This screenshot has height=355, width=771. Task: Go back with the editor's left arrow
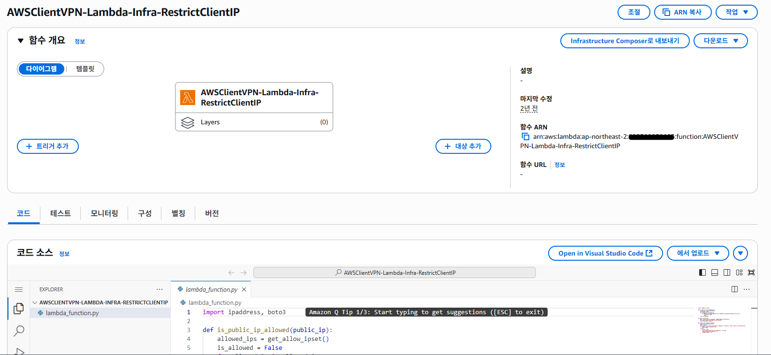231,272
